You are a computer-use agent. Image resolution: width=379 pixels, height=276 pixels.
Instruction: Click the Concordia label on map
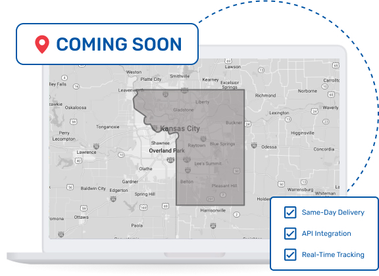coord(324,149)
